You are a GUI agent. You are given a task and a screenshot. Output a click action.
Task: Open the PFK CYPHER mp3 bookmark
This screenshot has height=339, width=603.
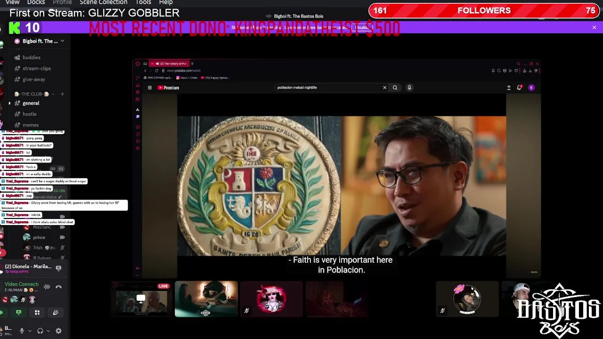point(159,78)
